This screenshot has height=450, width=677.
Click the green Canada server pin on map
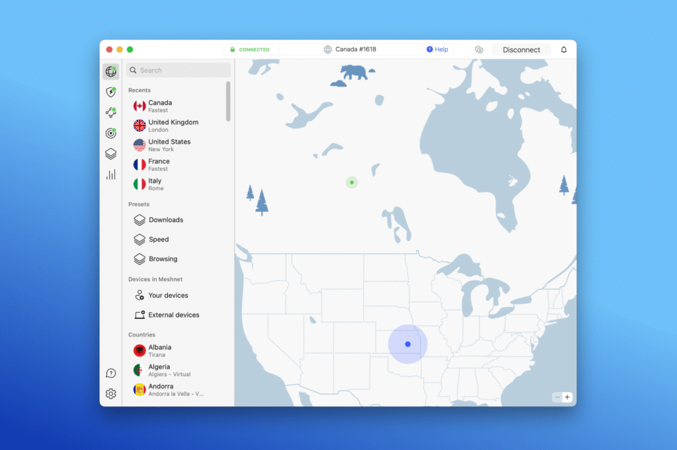click(352, 182)
